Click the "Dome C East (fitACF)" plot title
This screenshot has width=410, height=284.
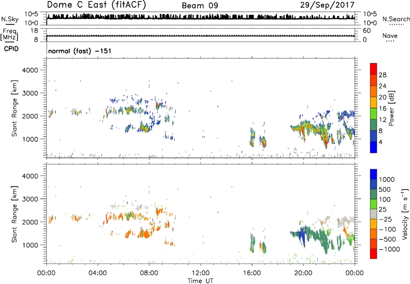tap(96, 5)
